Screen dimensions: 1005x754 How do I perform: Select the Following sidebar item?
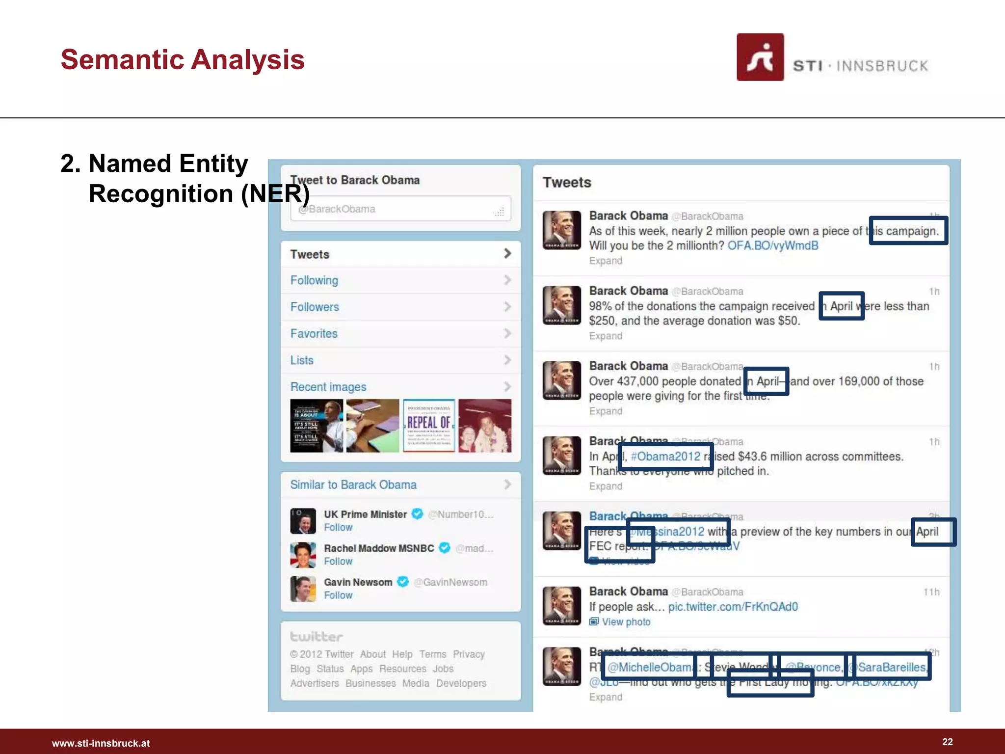400,280
